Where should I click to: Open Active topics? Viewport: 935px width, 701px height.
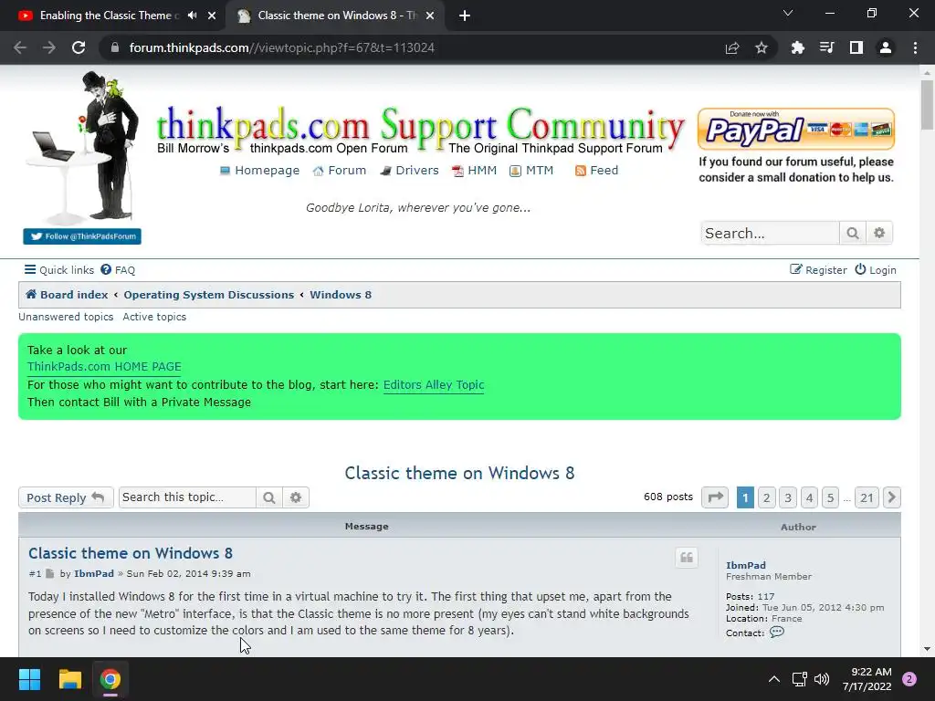pyautogui.click(x=154, y=317)
